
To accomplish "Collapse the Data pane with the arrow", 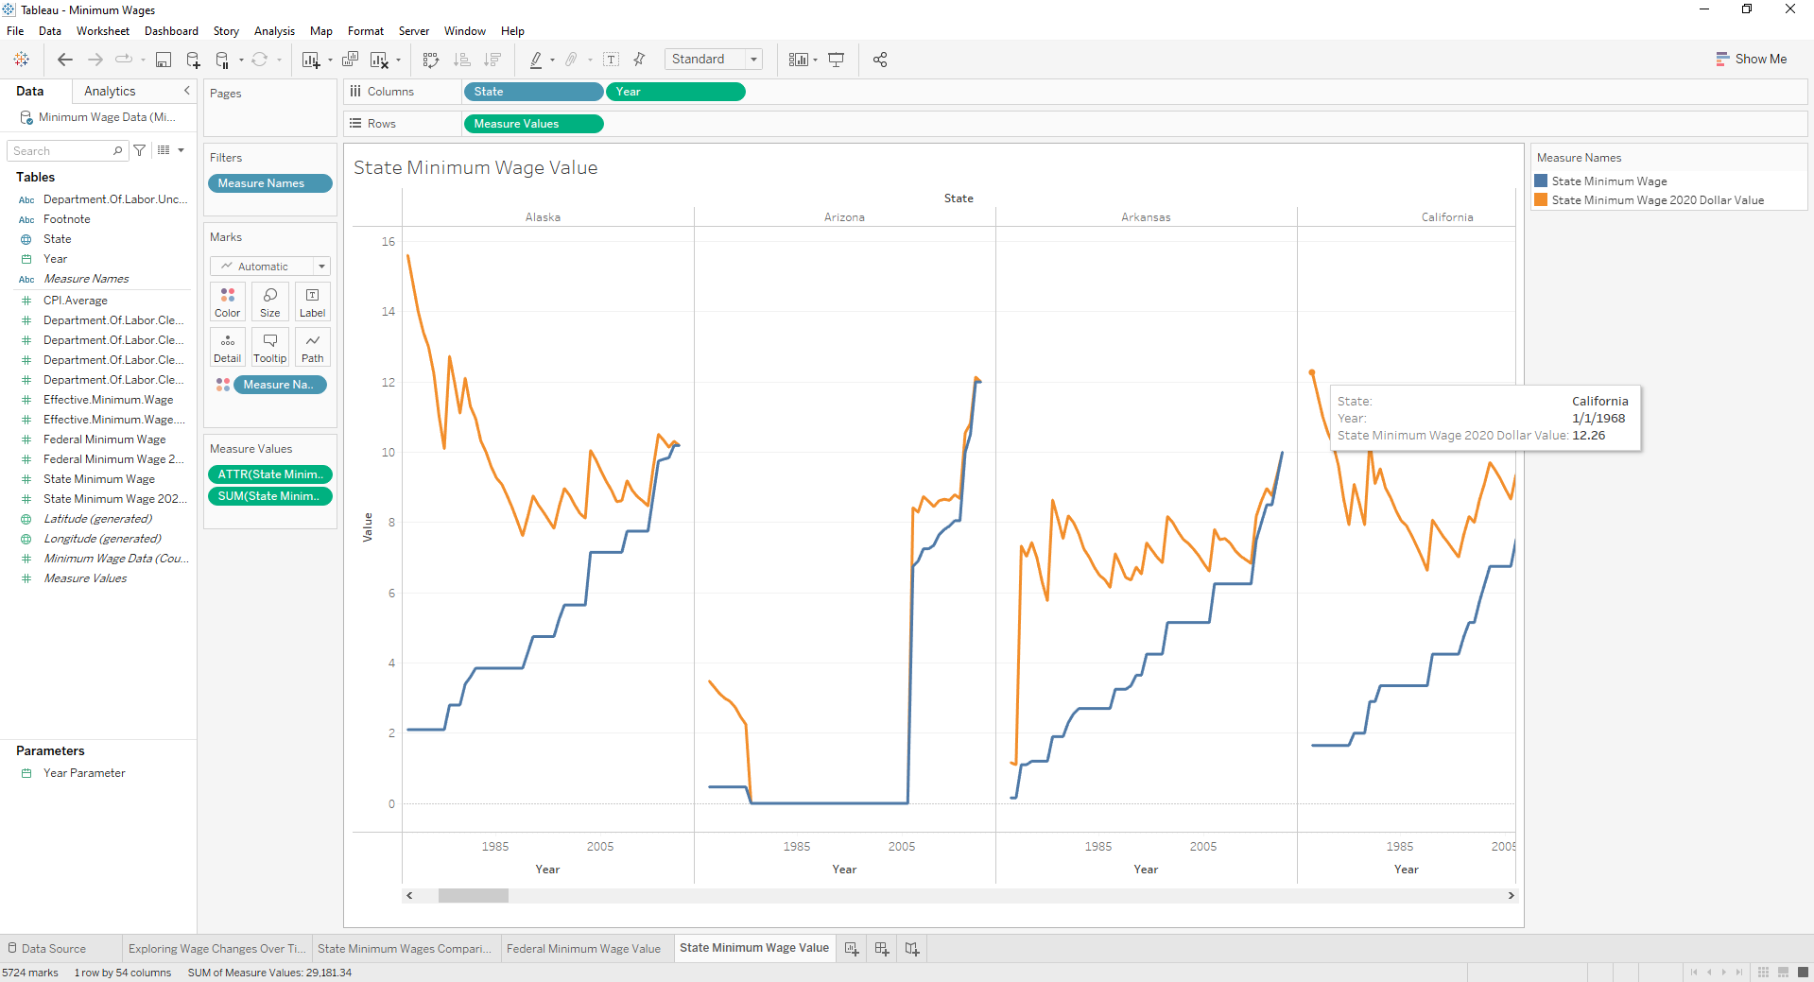I will [x=186, y=91].
